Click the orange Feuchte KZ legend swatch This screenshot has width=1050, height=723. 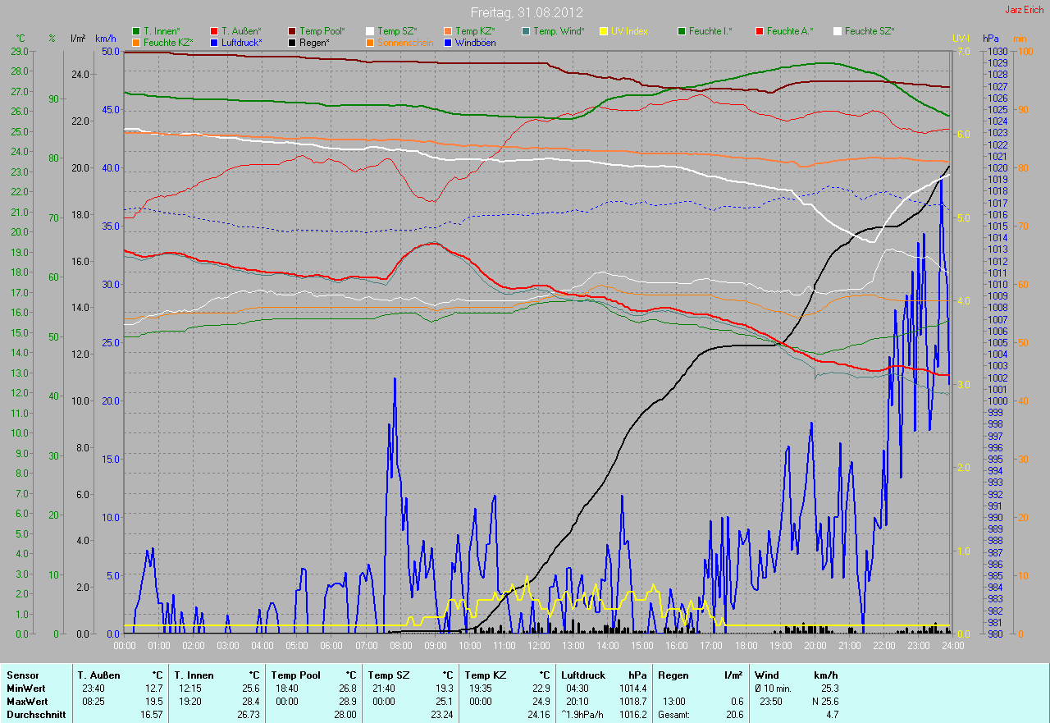point(136,42)
